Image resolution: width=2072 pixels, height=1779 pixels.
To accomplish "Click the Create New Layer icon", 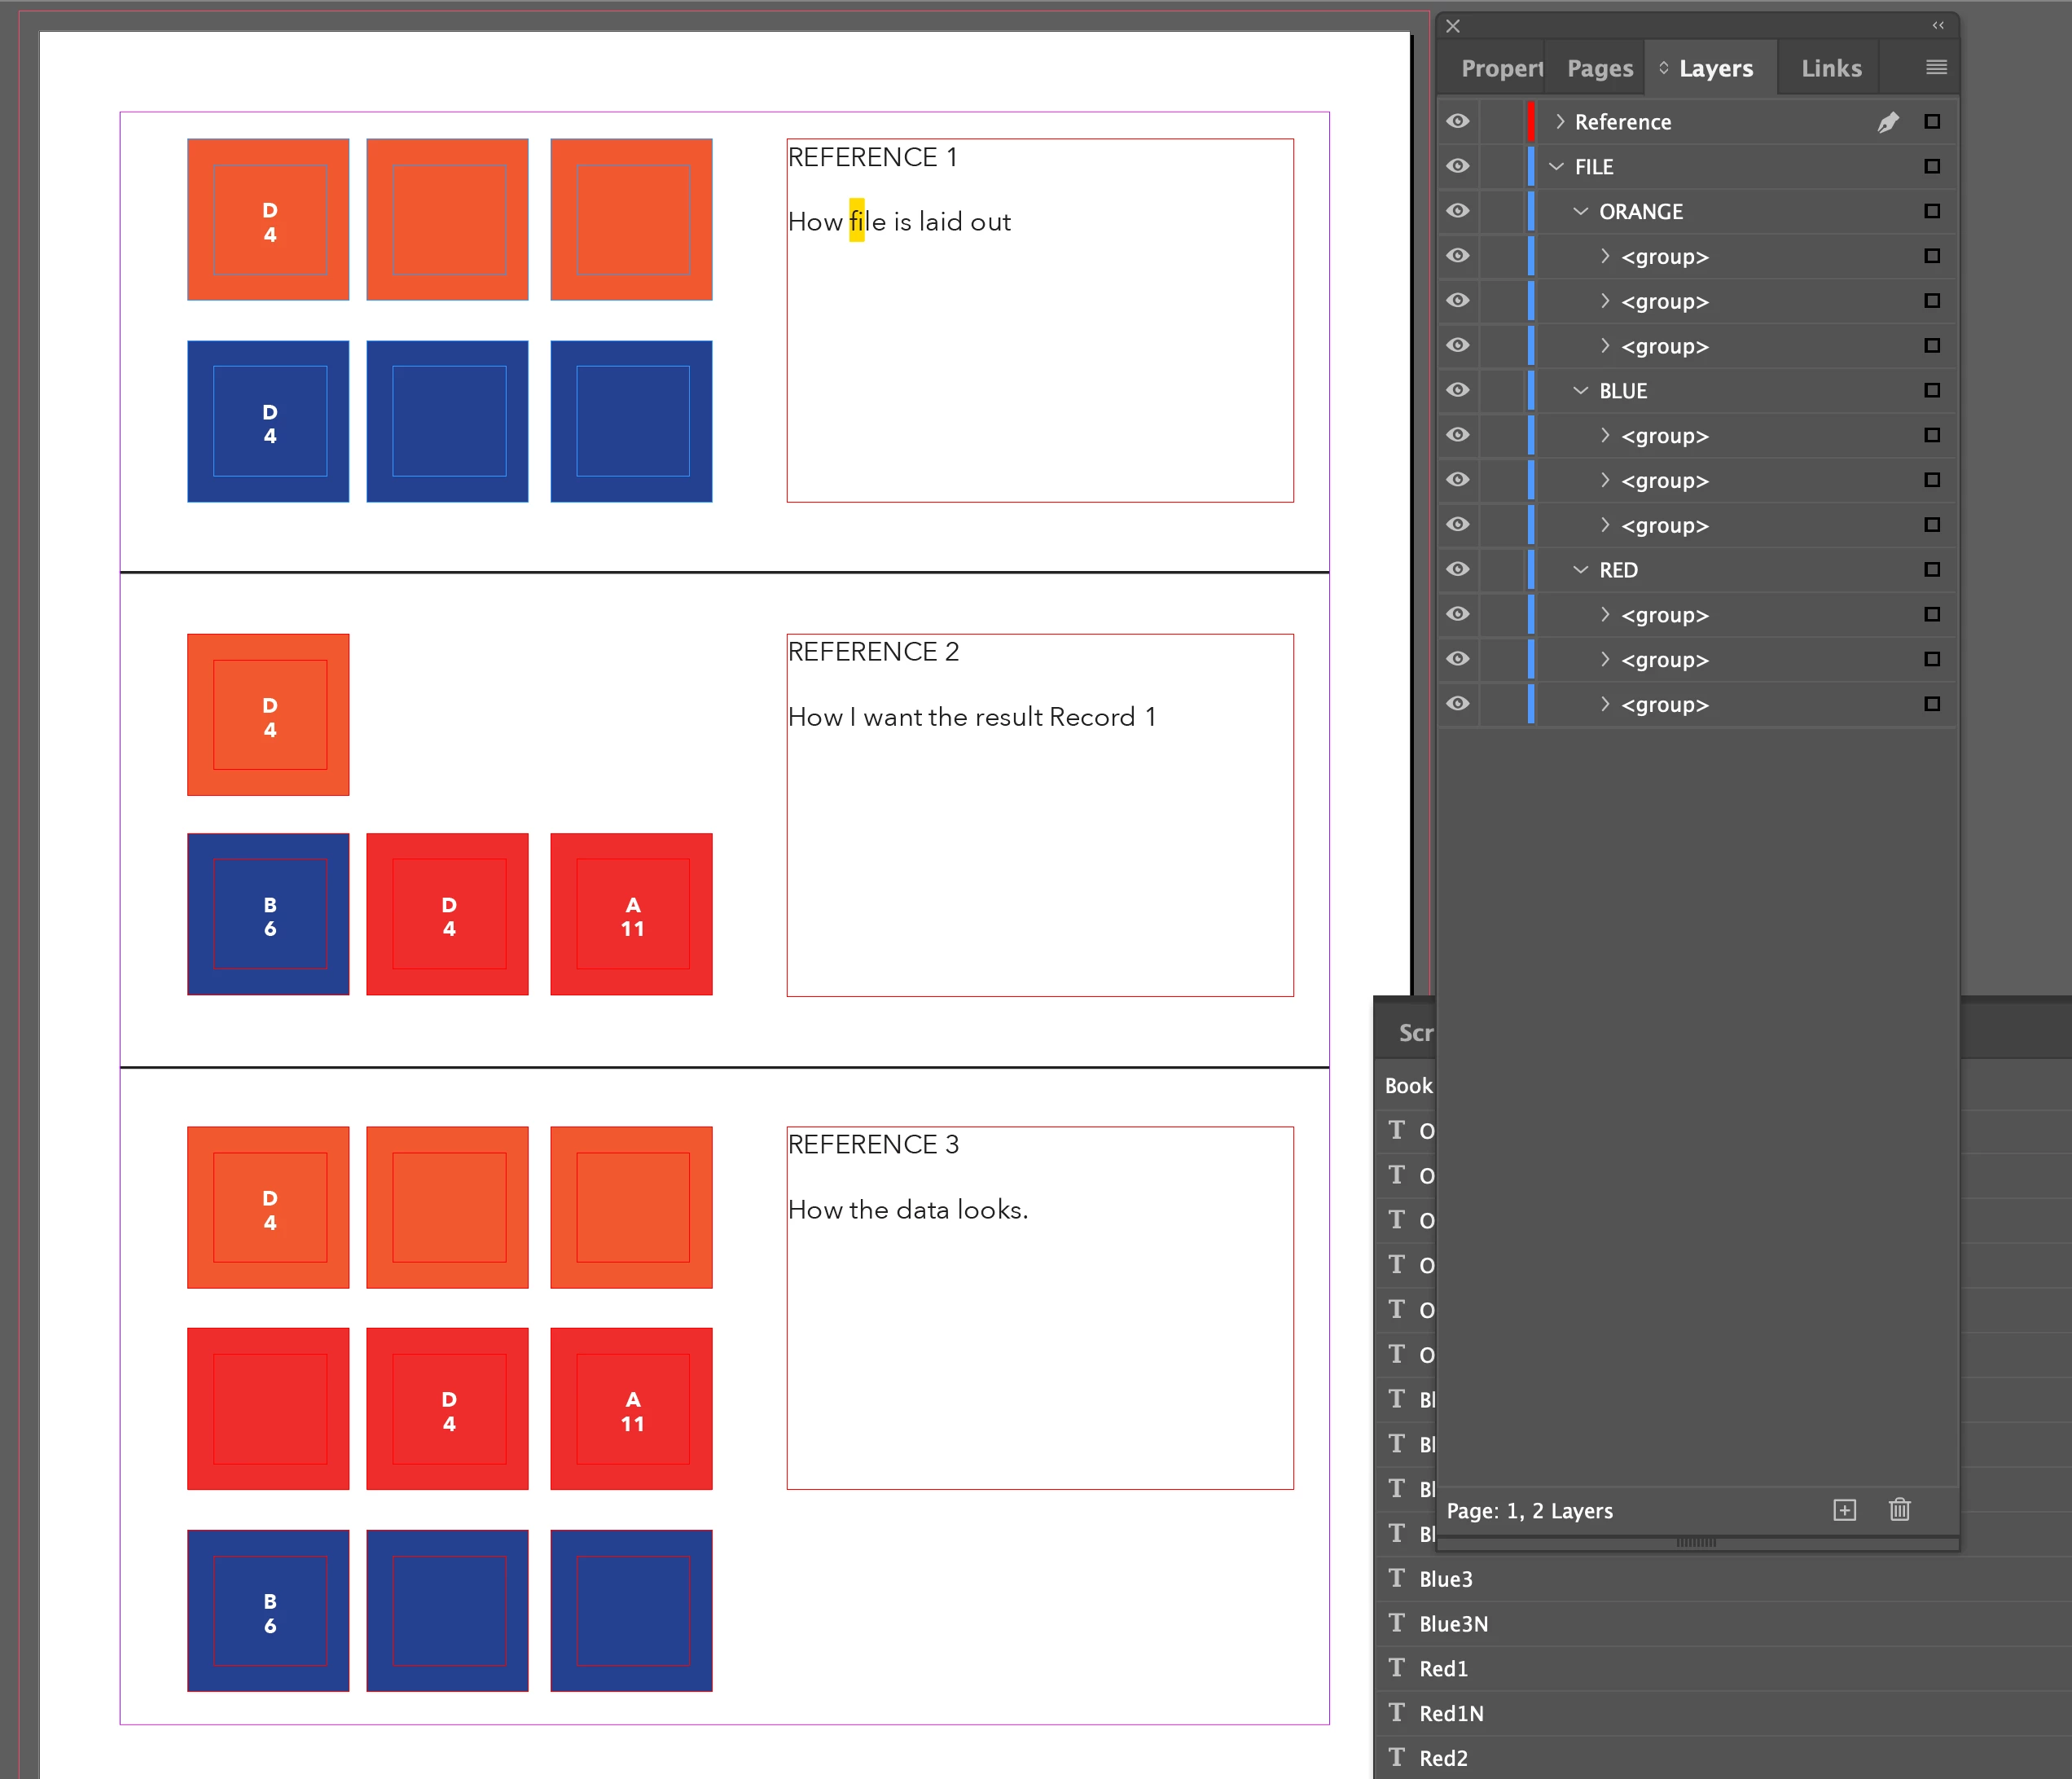I will coord(1844,1510).
